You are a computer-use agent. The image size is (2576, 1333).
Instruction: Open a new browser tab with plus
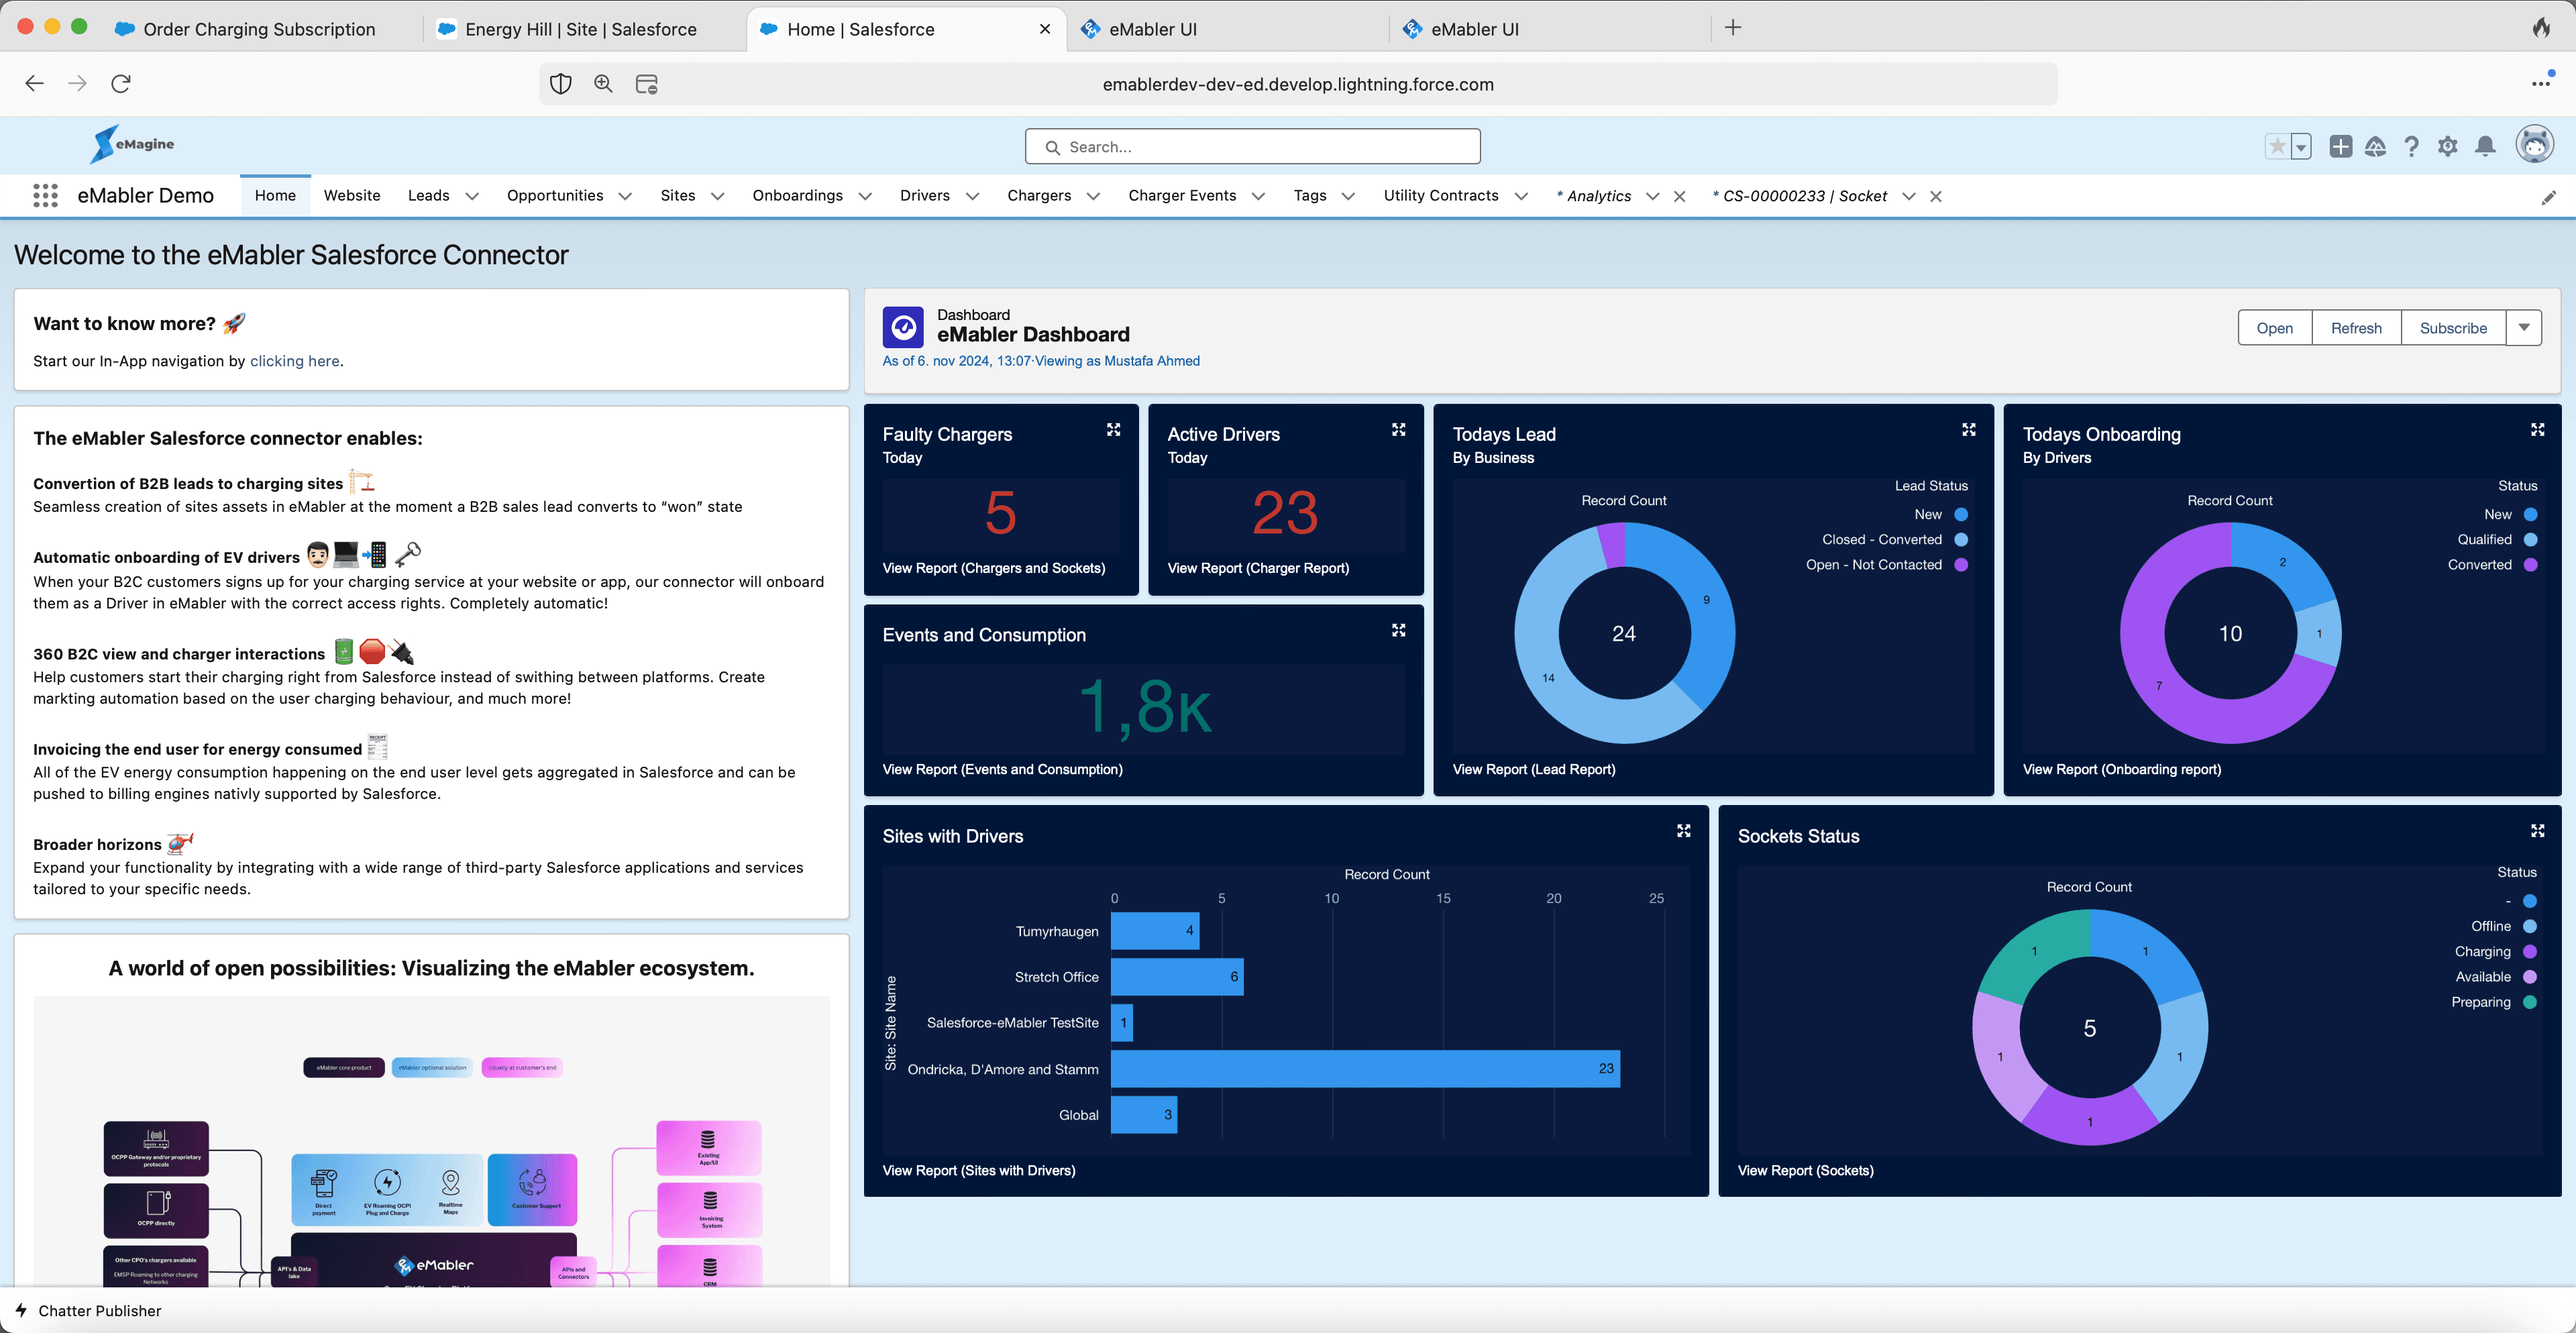(1733, 28)
